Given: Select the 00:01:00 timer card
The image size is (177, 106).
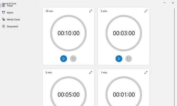Looking at the screenshot, I should (124, 87).
